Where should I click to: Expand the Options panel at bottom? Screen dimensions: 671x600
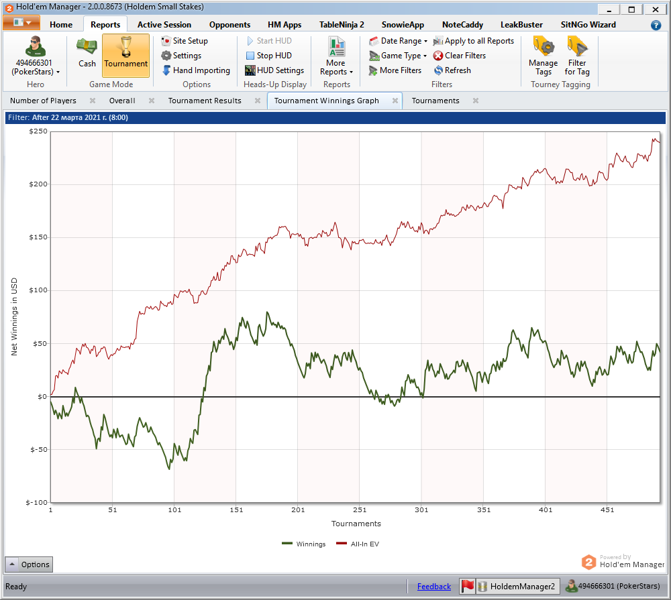(x=29, y=564)
